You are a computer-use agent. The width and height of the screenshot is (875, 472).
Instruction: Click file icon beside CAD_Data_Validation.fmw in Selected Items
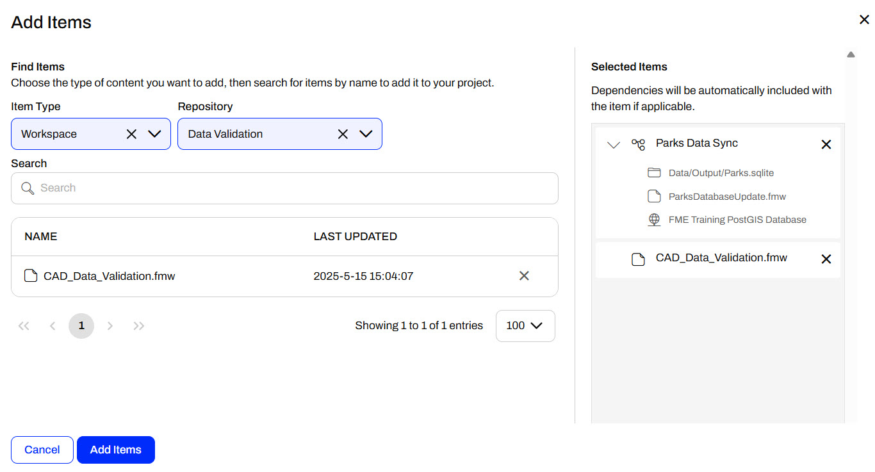coord(638,259)
